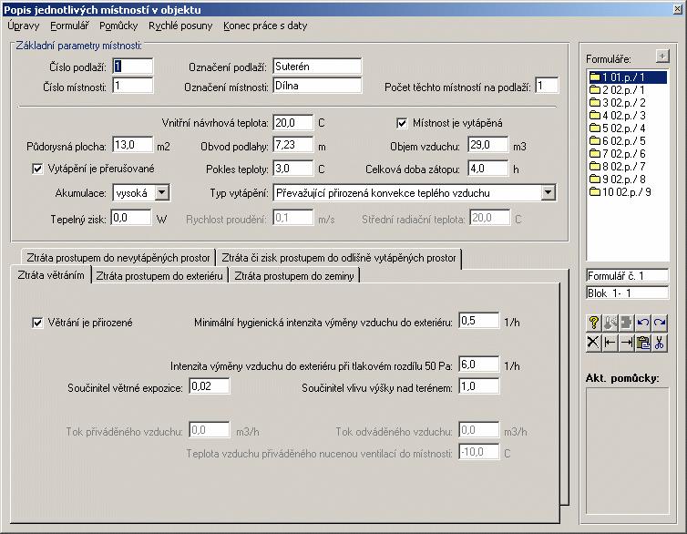The image size is (687, 534).
Task: Click the Číslo podlaží field
Action: [133, 67]
